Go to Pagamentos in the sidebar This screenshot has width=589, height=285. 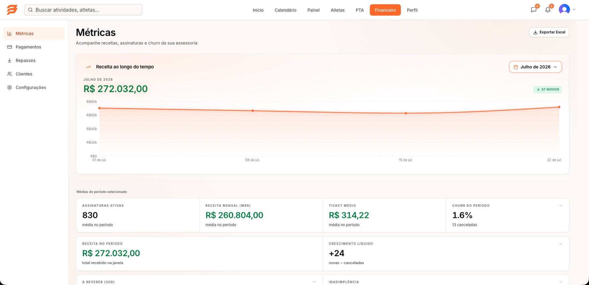pos(34,47)
